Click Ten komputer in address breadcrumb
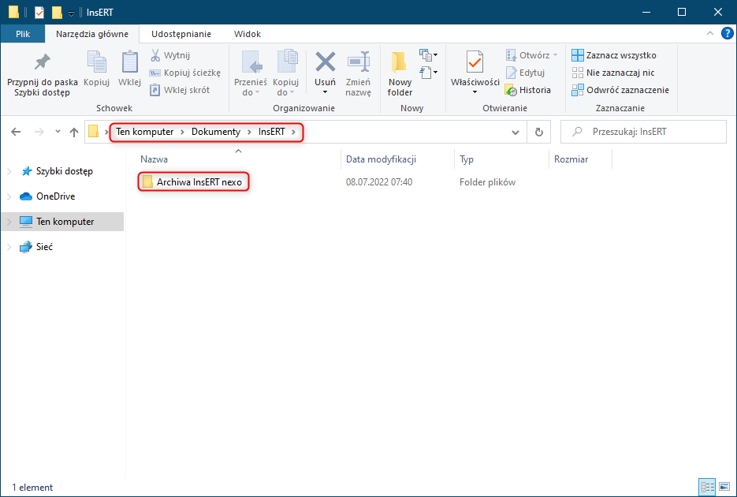Viewport: 737px width, 497px height. point(145,132)
